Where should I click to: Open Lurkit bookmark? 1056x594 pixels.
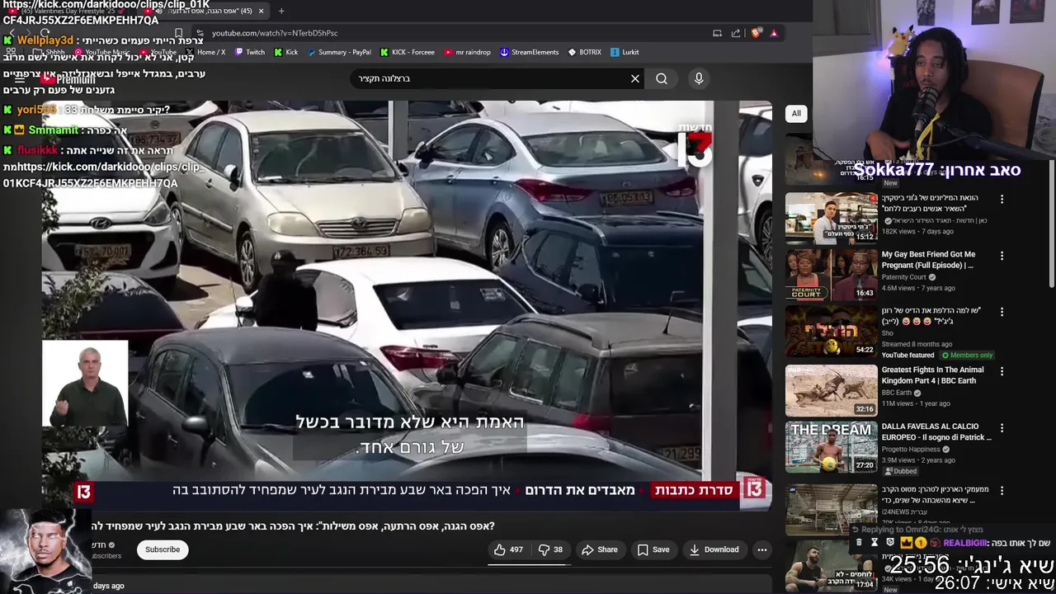click(625, 52)
